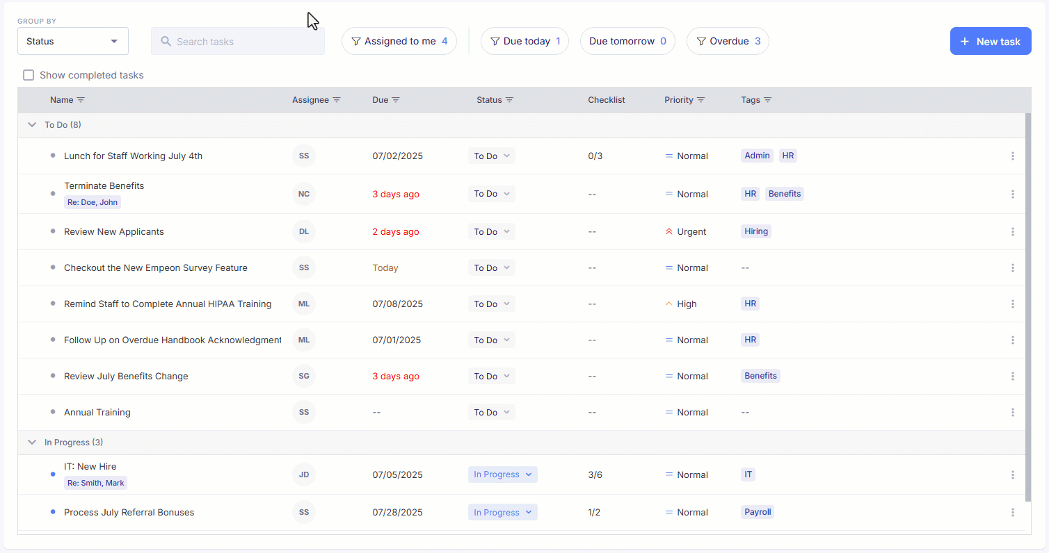Click the 2 days ago due date
The width and height of the screenshot is (1049, 553).
click(396, 231)
